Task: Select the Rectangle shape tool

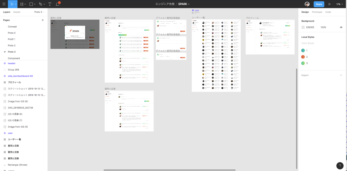Action: pyautogui.click(x=31, y=4)
